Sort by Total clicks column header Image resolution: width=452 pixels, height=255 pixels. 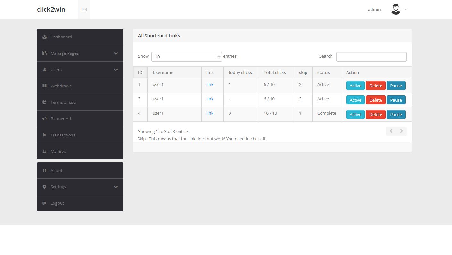(x=276, y=72)
